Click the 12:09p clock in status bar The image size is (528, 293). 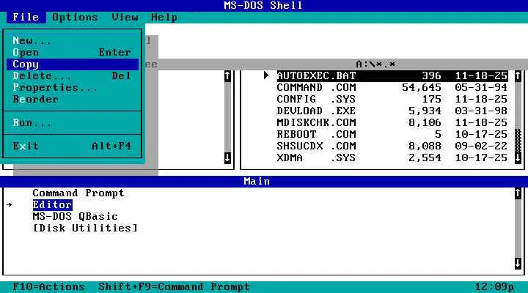(495, 287)
